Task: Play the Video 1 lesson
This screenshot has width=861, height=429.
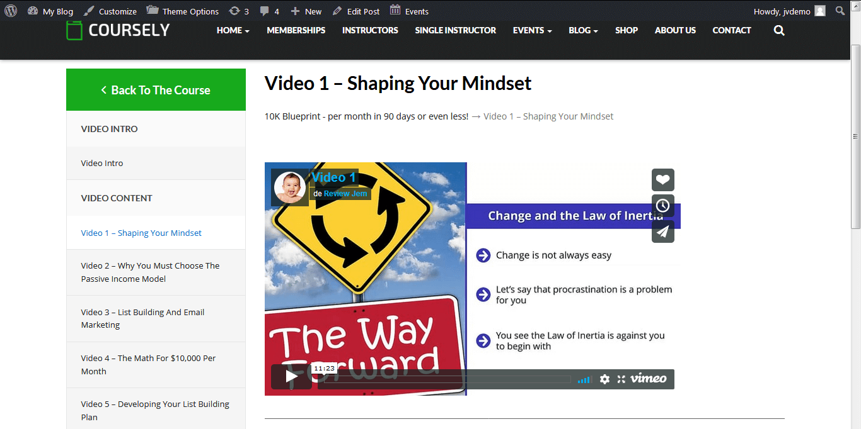Action: (x=291, y=377)
